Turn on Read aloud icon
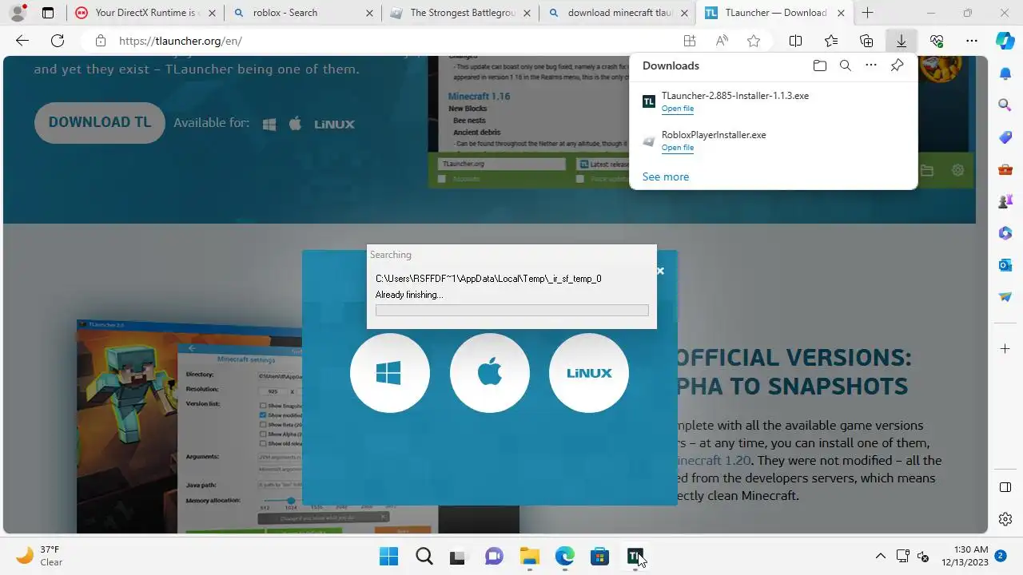1023x575 pixels. tap(722, 41)
